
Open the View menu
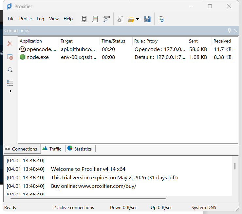[54, 19]
